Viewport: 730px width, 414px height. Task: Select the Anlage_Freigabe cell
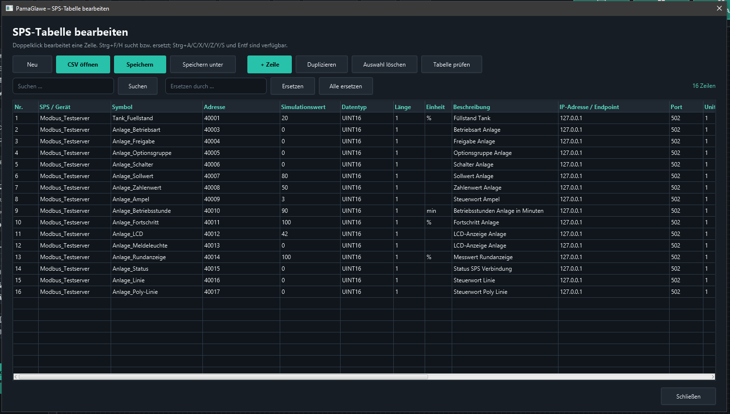[157, 141]
